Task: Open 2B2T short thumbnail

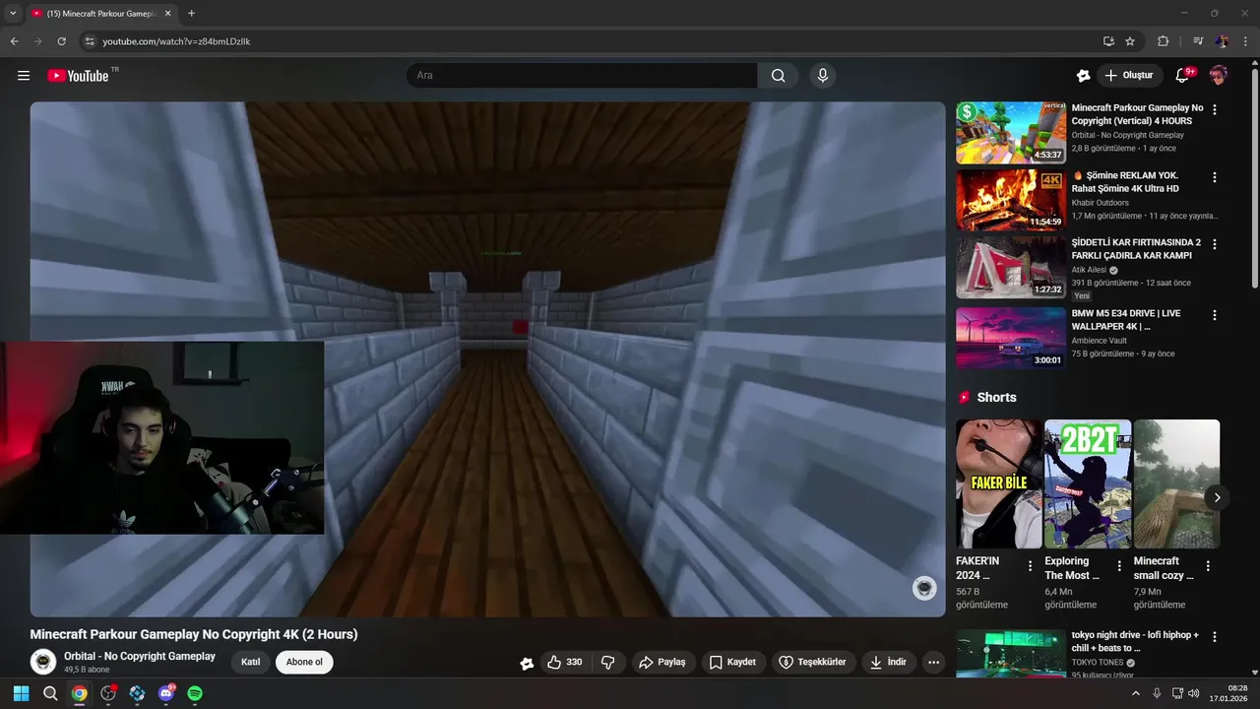Action: (x=1088, y=483)
